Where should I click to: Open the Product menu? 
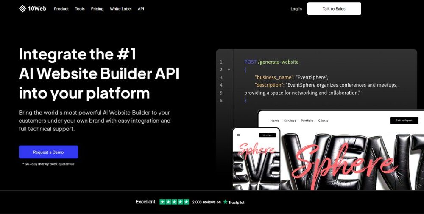61,9
